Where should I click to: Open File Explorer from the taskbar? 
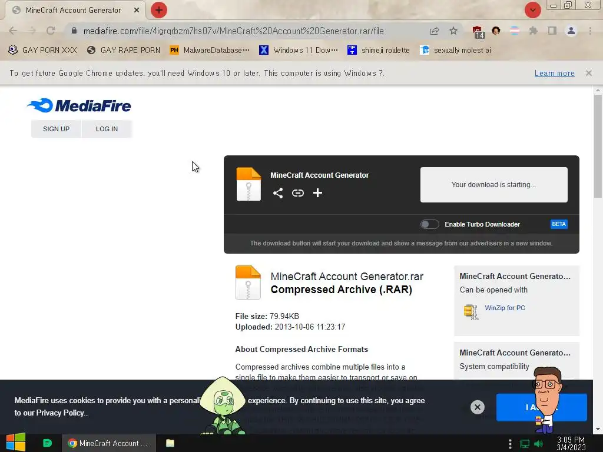[x=170, y=443]
